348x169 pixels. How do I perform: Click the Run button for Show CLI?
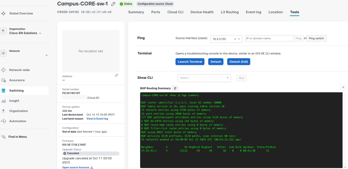(241, 78)
